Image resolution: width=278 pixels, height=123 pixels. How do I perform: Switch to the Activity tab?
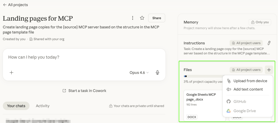[x=43, y=106]
